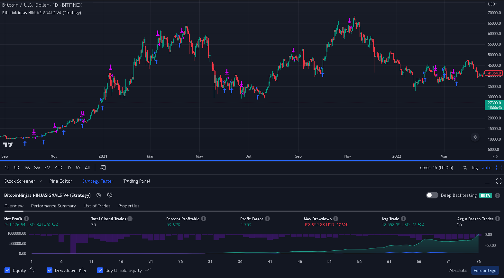
Task: Click the Max Drawdown info icon
Action: [x=336, y=219]
